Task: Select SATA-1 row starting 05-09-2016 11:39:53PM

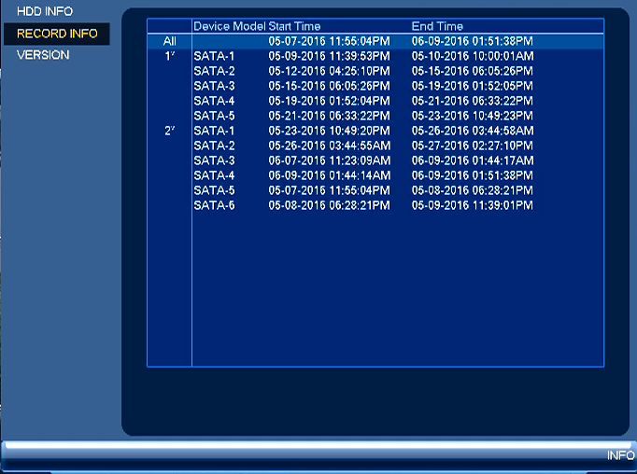Action: 375,56
